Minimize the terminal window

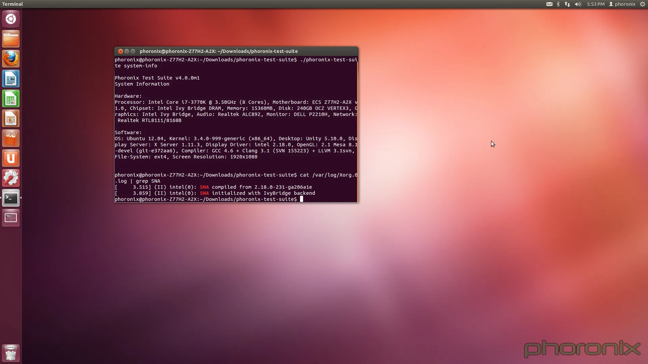click(127, 51)
